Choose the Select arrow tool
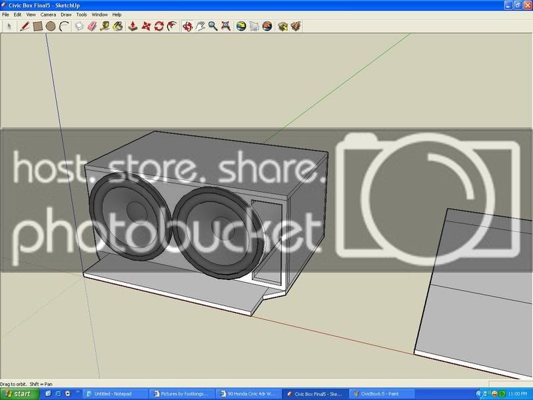This screenshot has width=533, height=400. 9,26
